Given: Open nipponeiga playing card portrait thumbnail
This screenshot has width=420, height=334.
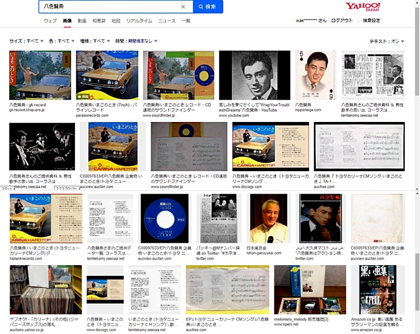Looking at the screenshot, I should (x=315, y=75).
